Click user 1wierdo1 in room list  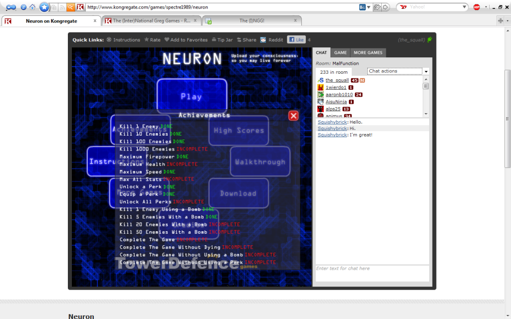pos(336,87)
